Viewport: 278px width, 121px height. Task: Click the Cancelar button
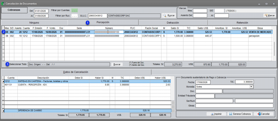263,114
